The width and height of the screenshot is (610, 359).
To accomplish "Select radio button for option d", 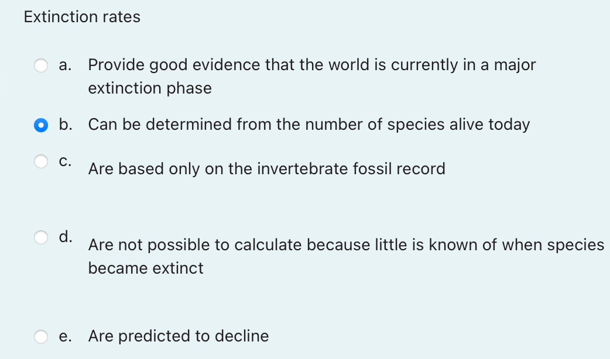I will point(41,237).
